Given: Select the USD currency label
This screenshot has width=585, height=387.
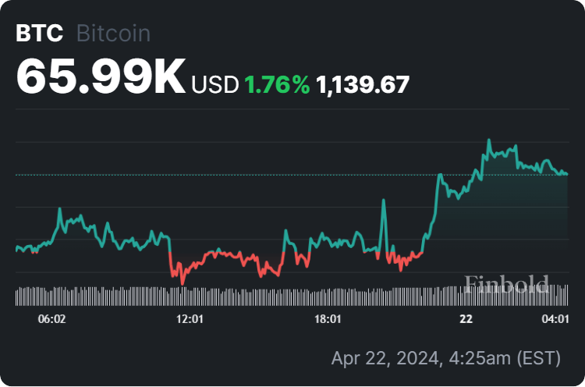Looking at the screenshot, I should tap(214, 85).
